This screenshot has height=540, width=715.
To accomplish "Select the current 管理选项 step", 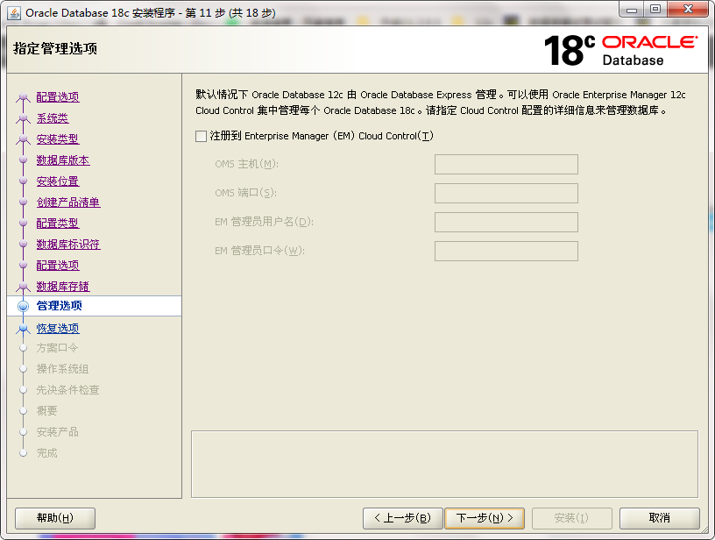I will click(x=60, y=306).
